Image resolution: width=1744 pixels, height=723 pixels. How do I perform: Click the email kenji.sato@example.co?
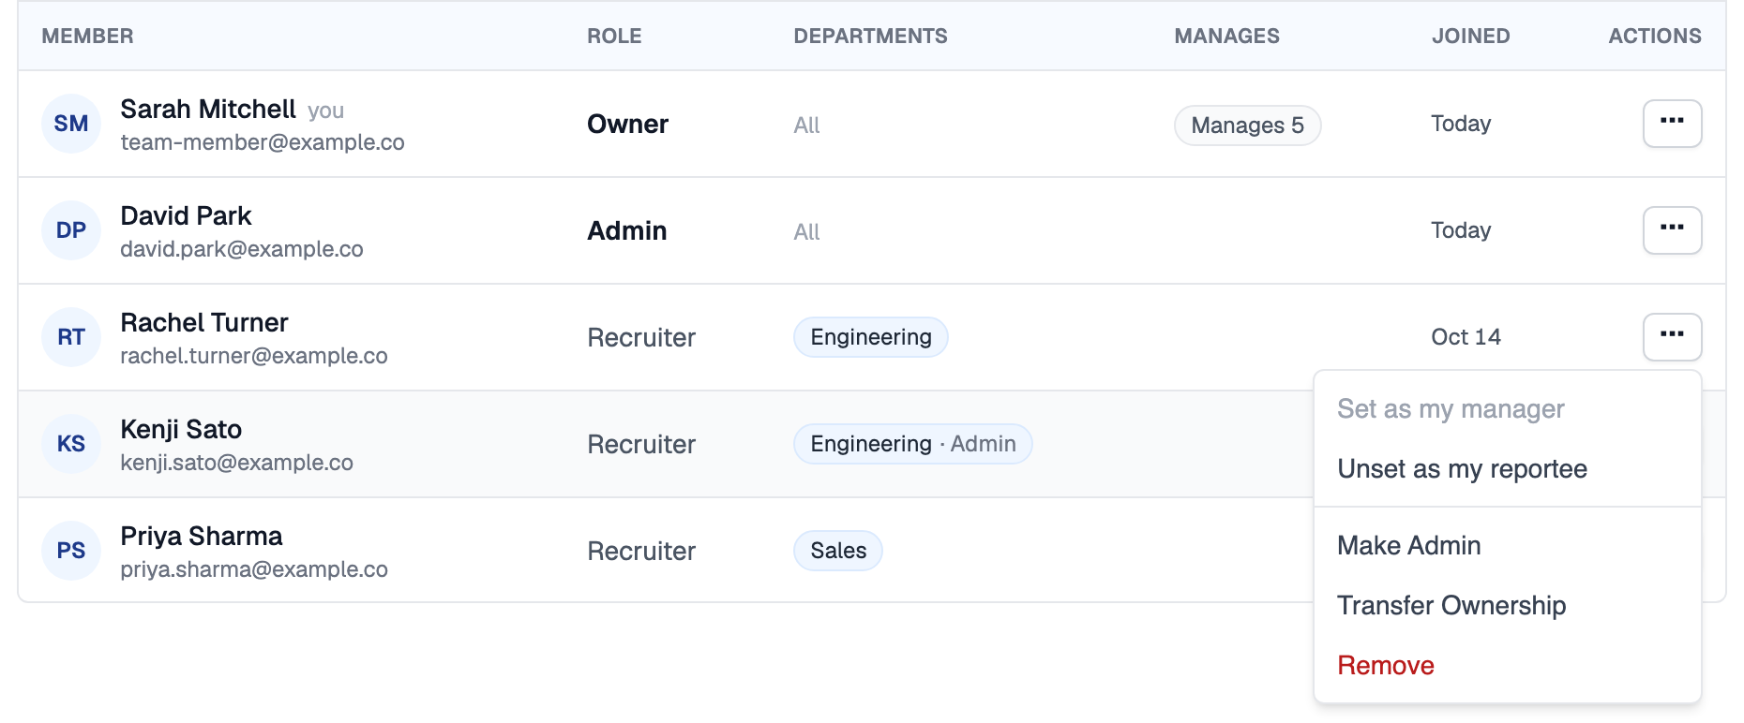pyautogui.click(x=237, y=463)
